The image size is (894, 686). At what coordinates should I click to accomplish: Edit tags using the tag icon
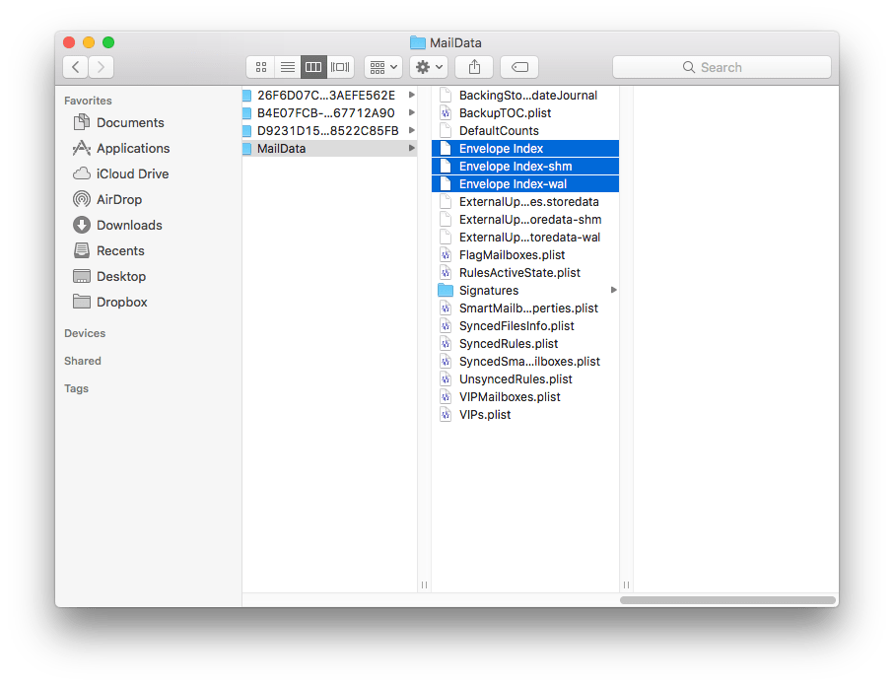click(518, 66)
